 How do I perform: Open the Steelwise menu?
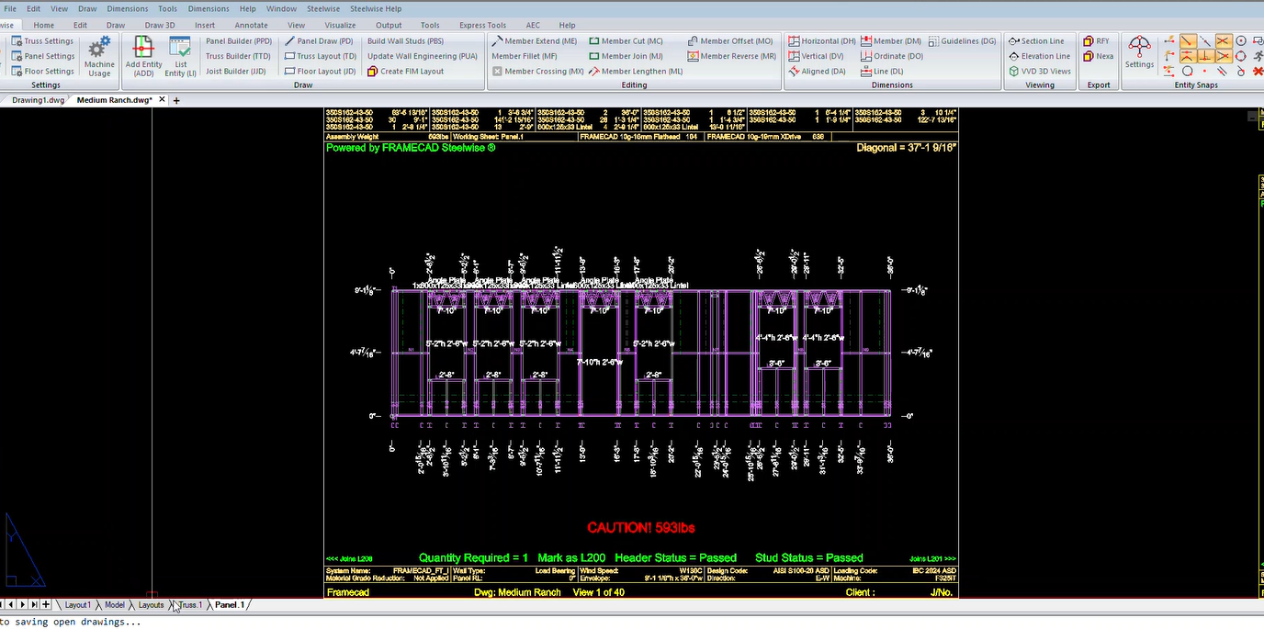coord(322,8)
